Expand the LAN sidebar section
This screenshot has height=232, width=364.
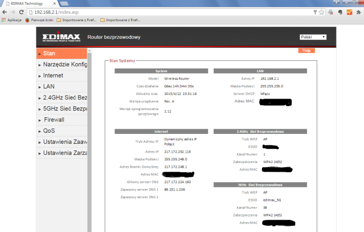pyautogui.click(x=48, y=86)
